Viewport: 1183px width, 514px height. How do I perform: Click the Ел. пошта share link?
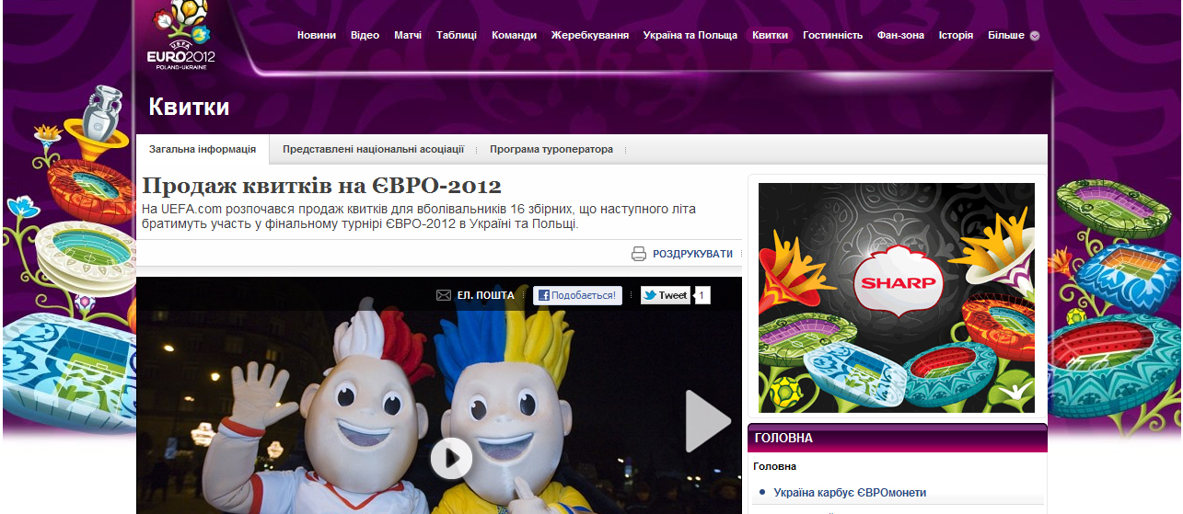(485, 295)
